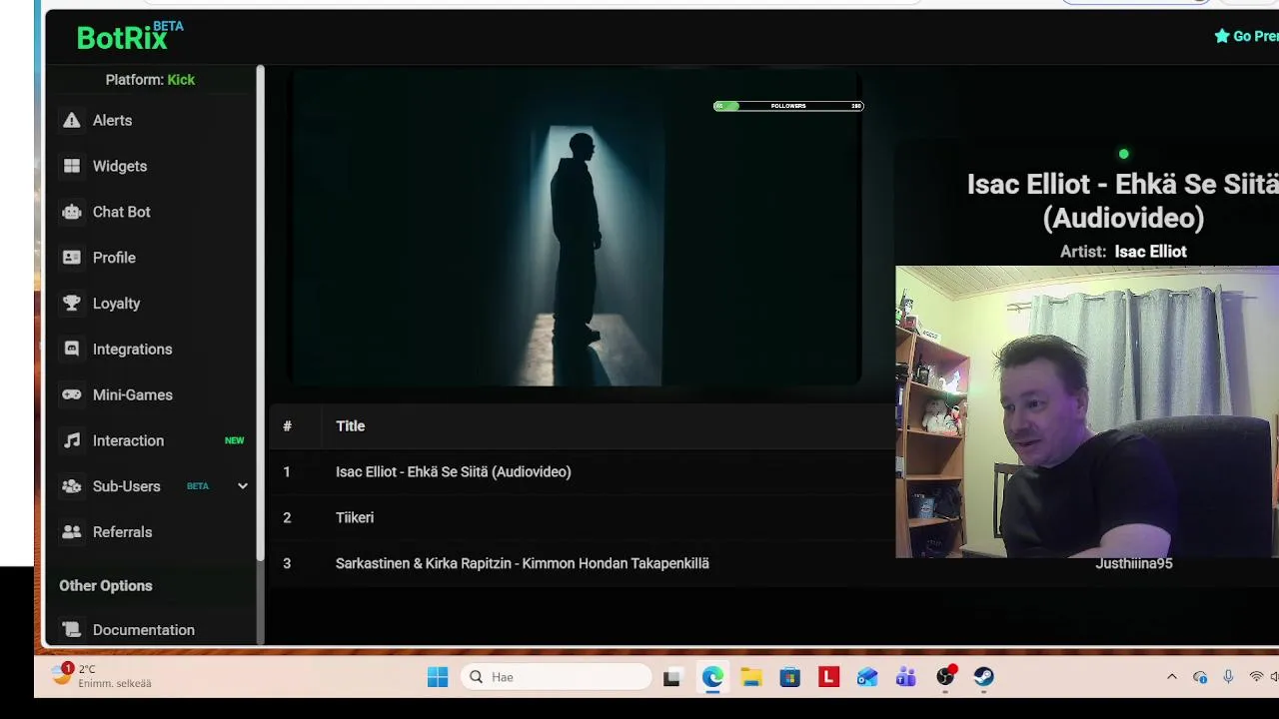This screenshot has height=719, width=1279.
Task: Click the Sub-Users people icon
Action: tap(72, 486)
